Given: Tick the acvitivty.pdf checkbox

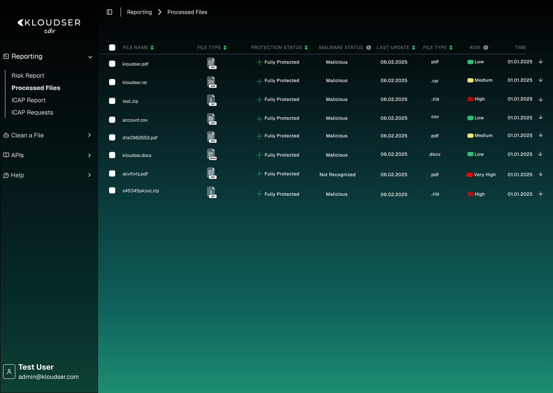Looking at the screenshot, I should click(x=112, y=174).
